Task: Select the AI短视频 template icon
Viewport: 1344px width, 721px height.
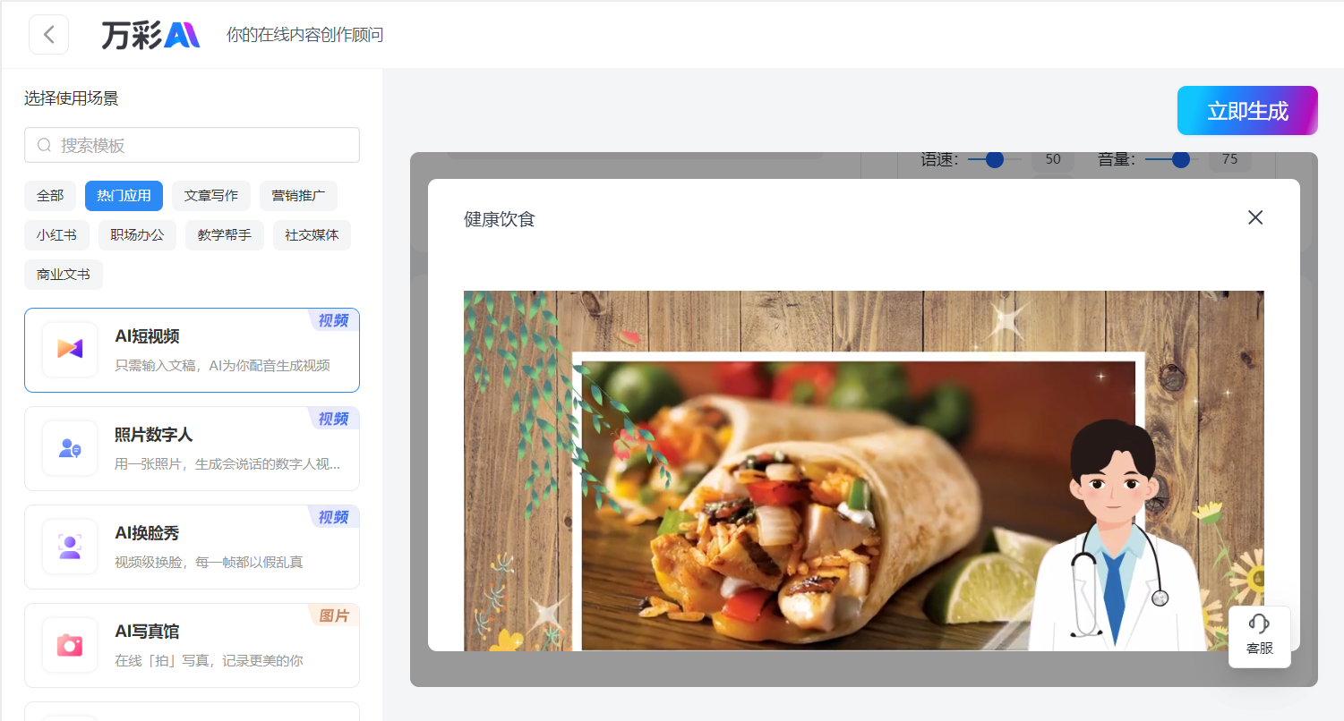Action: tap(70, 349)
